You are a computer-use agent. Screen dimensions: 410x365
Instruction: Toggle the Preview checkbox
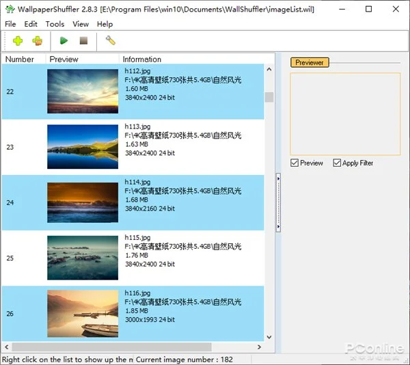click(295, 163)
